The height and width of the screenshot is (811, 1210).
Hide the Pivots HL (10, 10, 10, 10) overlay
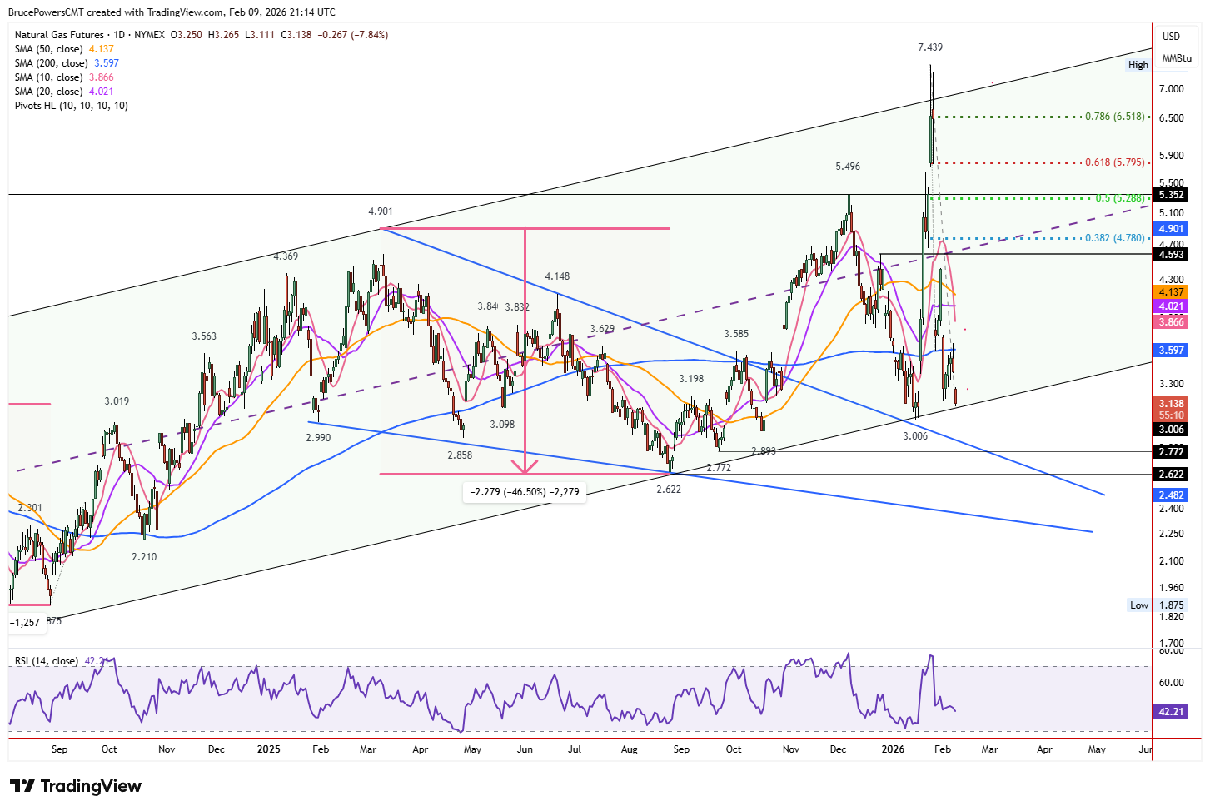tap(71, 106)
